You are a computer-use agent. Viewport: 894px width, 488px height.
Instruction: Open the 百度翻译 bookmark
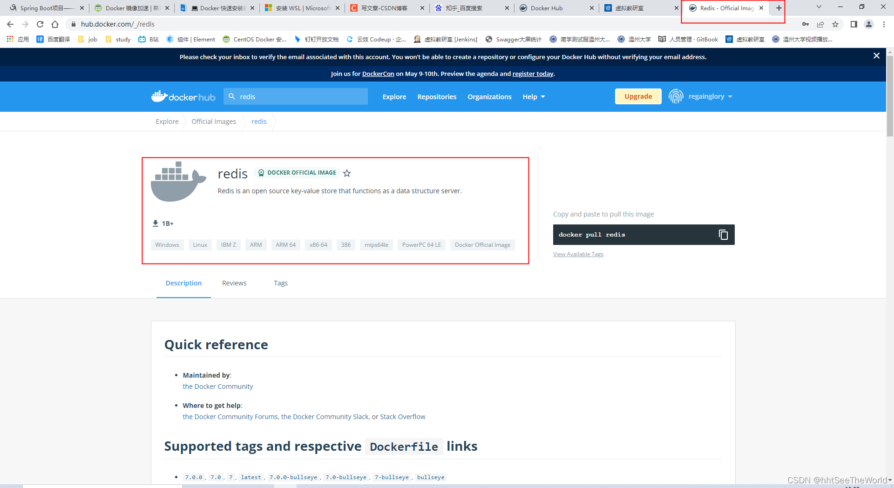53,39
